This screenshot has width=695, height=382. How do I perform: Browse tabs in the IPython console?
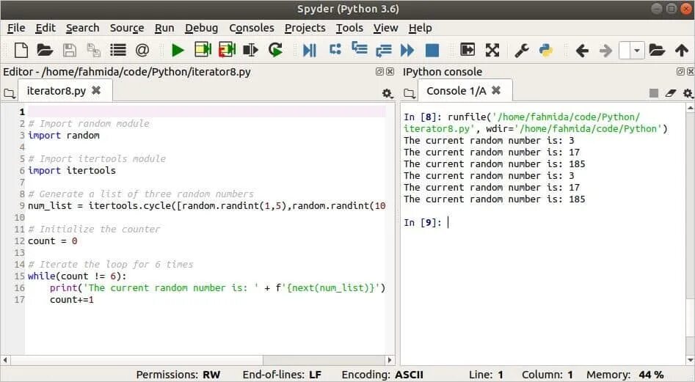410,93
